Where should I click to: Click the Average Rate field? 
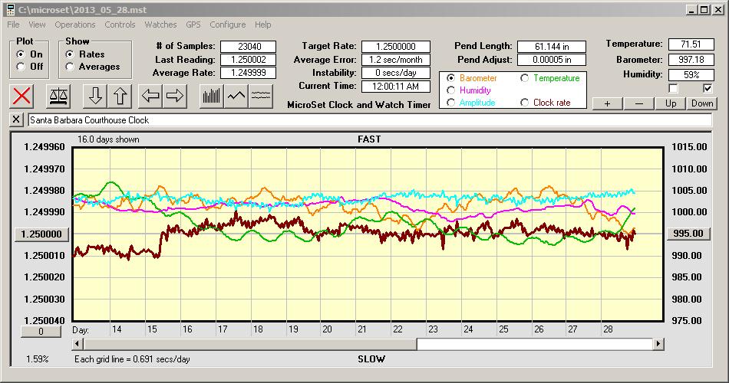[x=249, y=73]
